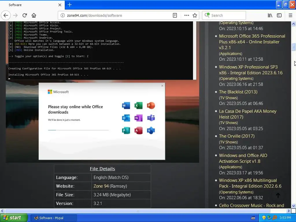Click the horizontal scrollbar right arrow

coord(288,211)
